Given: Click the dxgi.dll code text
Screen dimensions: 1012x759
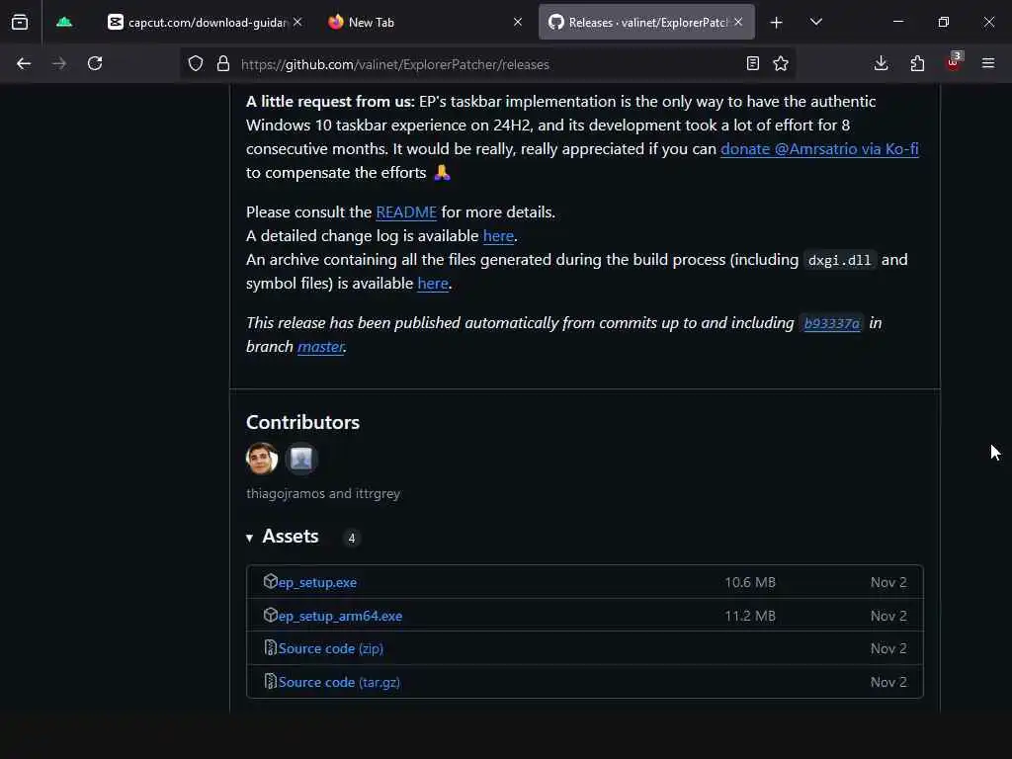Looking at the screenshot, I should coord(839,260).
